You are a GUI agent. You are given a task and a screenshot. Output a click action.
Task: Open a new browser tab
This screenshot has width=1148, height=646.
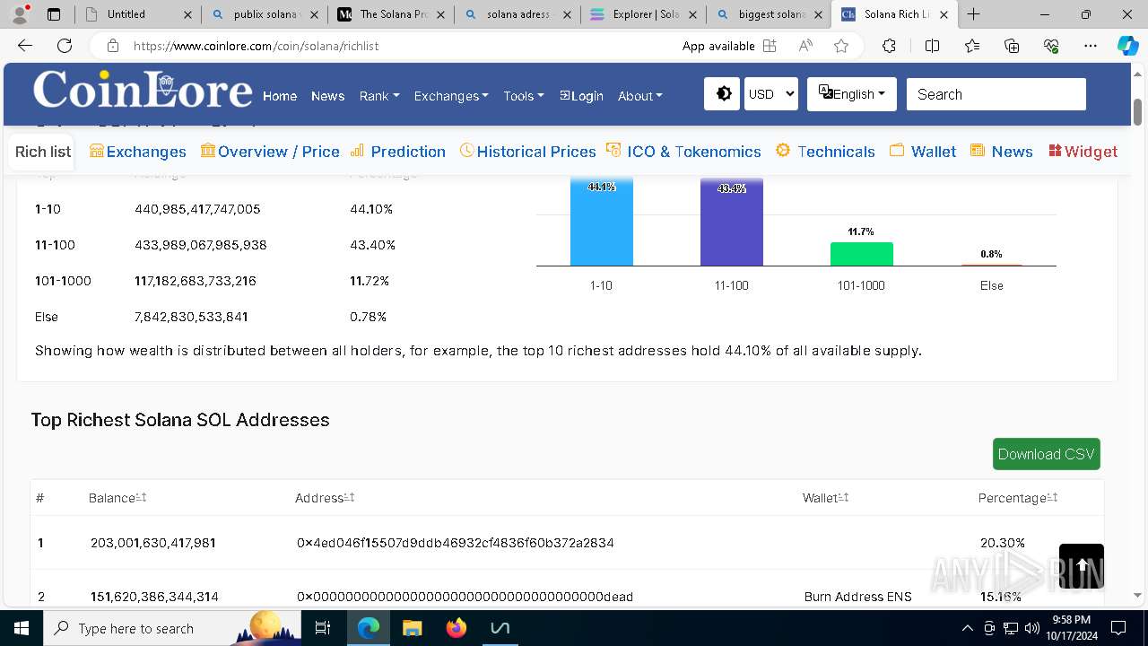pyautogui.click(x=974, y=14)
